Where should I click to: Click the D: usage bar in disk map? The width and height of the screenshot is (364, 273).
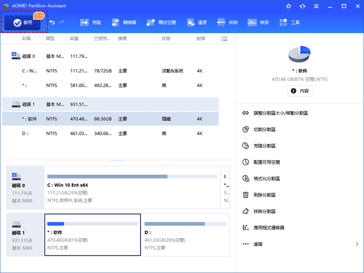(x=185, y=224)
